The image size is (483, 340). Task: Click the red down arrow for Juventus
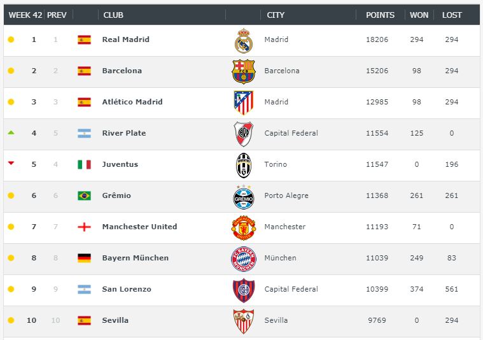[x=11, y=164]
